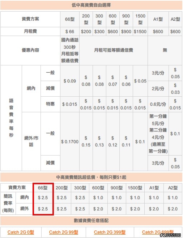The width and height of the screenshot is (183, 238).
Task: Click the 網外 row label in SMS table
Action: (24, 209)
